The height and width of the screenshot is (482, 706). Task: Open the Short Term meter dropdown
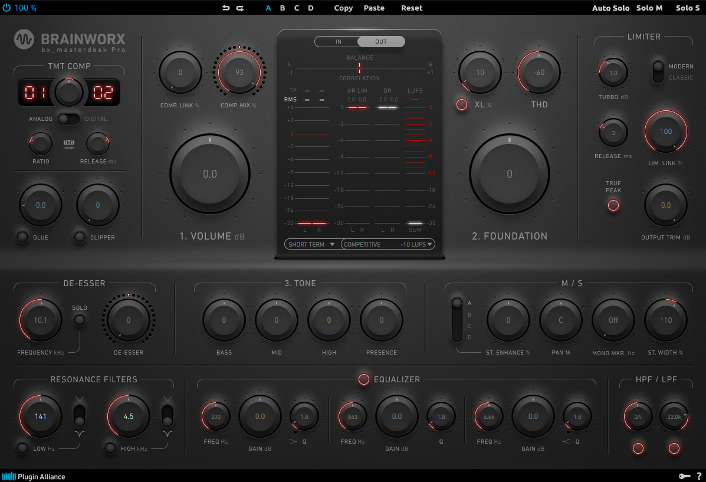coord(311,244)
